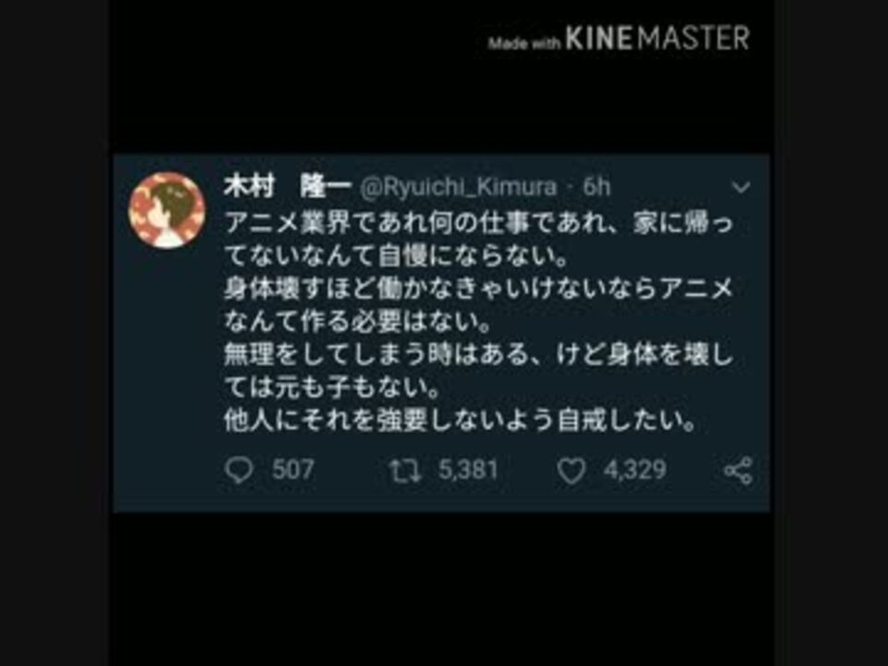The height and width of the screenshot is (666, 888).
Task: Click the tweet line ては元も子もない
Action: point(332,388)
